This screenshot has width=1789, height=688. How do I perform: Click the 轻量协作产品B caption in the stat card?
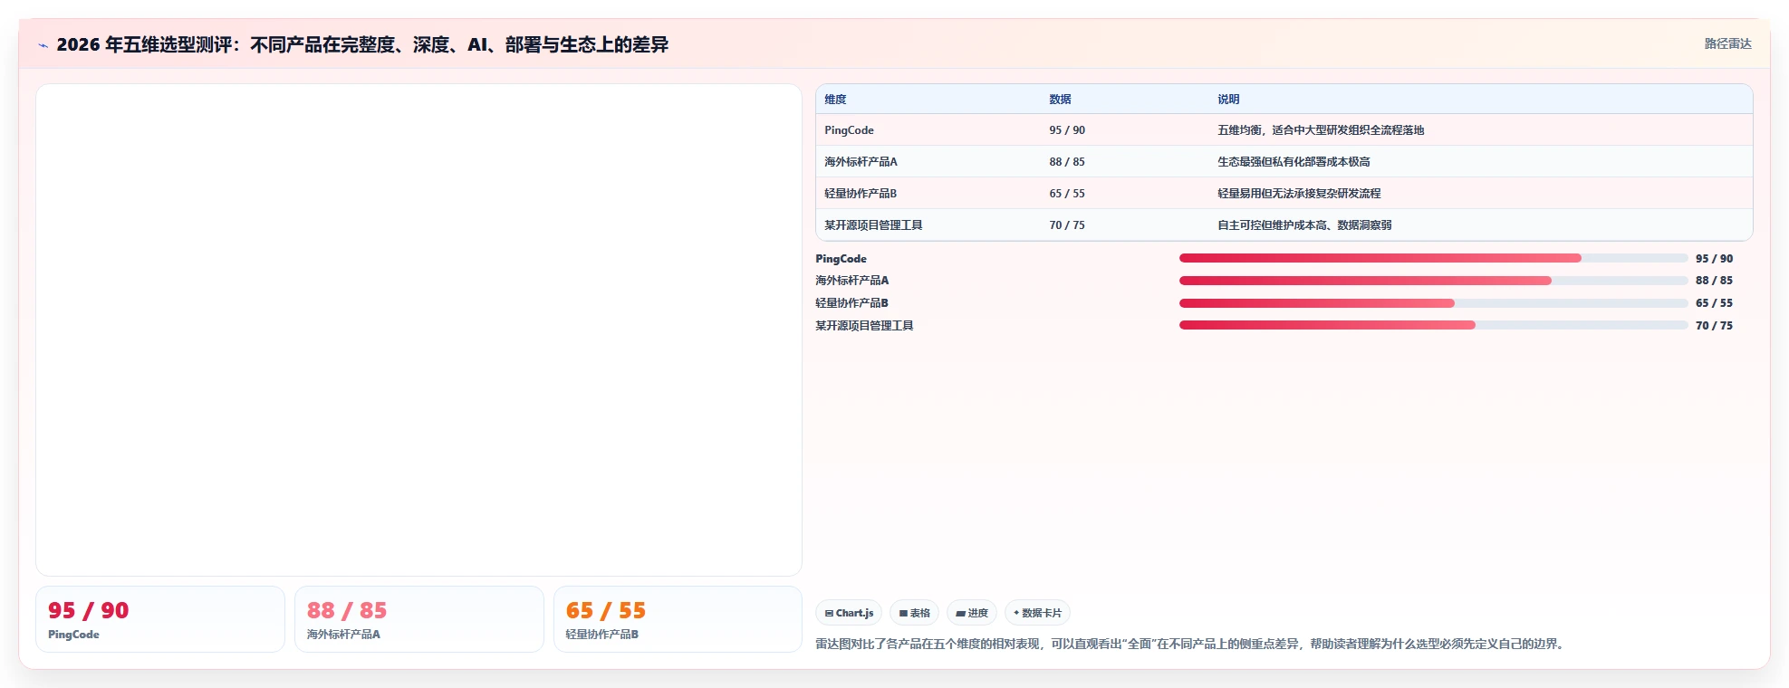click(x=602, y=635)
